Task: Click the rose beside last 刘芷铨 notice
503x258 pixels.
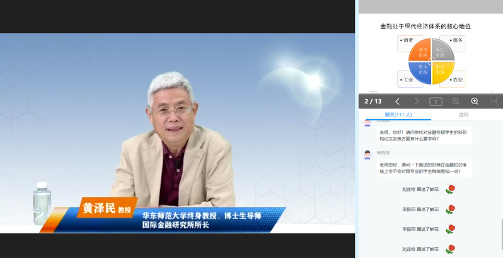Action: (451, 249)
